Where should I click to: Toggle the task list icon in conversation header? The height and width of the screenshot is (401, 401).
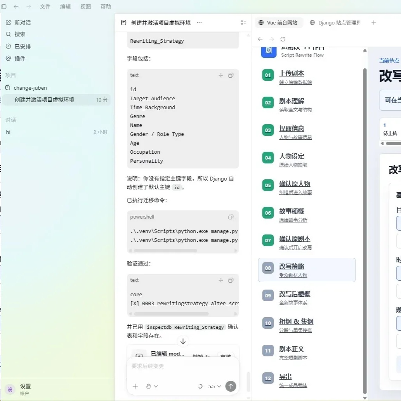click(243, 23)
